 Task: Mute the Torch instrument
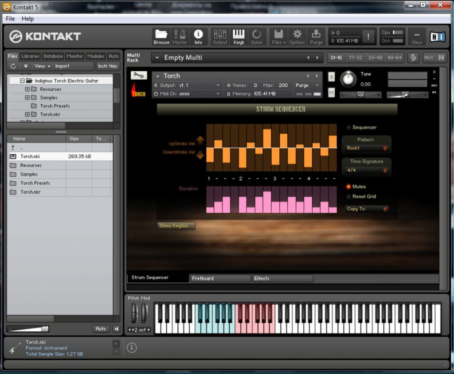[x=332, y=93]
